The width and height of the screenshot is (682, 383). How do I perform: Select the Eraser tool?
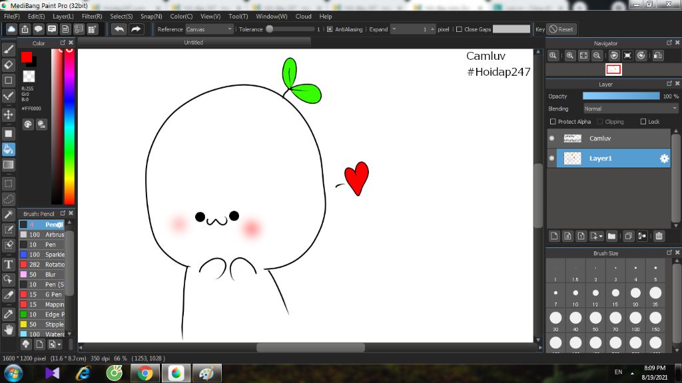point(8,64)
